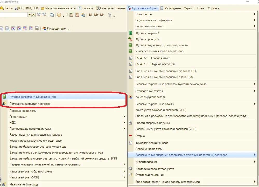Expand the Амортизация submenu

(124, 116)
